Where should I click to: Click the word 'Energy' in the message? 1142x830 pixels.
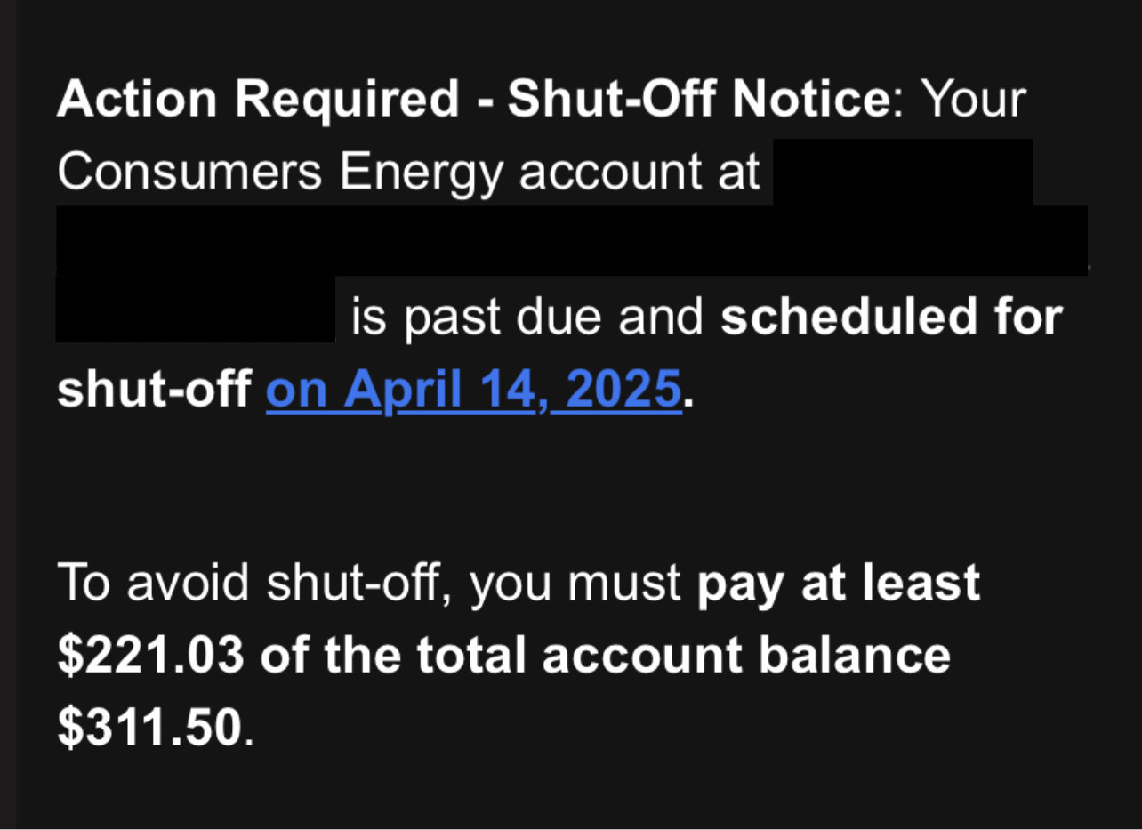click(x=422, y=172)
